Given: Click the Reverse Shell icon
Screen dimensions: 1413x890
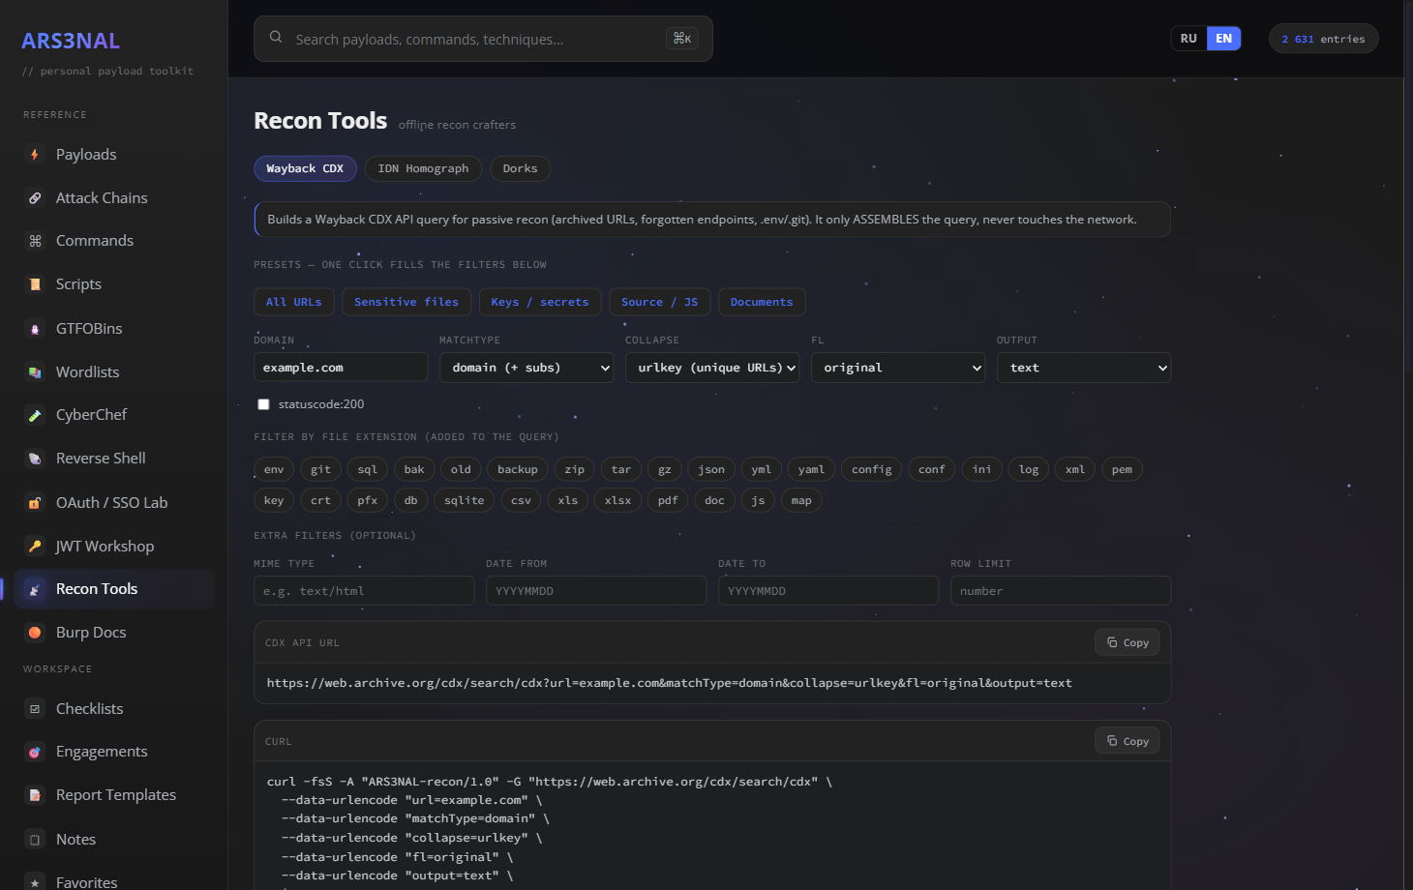Looking at the screenshot, I should click(x=35, y=459).
